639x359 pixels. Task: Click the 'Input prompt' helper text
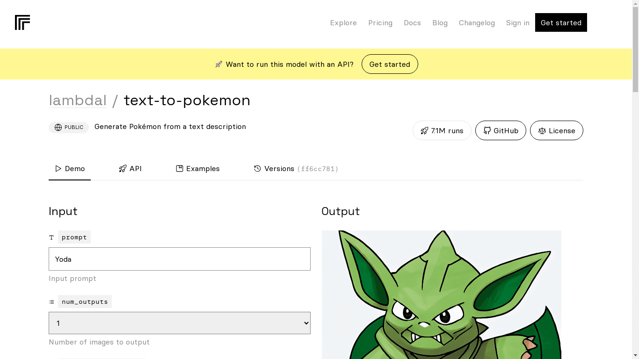click(73, 279)
